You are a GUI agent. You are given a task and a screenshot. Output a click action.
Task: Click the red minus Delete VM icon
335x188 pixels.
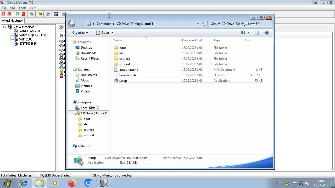(x=9, y=14)
